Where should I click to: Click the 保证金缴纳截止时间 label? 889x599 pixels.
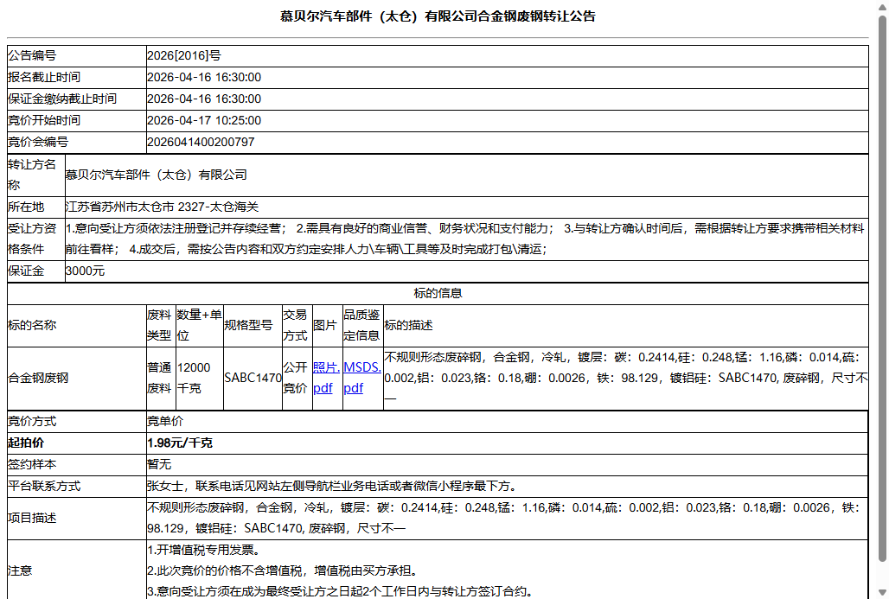click(61, 99)
